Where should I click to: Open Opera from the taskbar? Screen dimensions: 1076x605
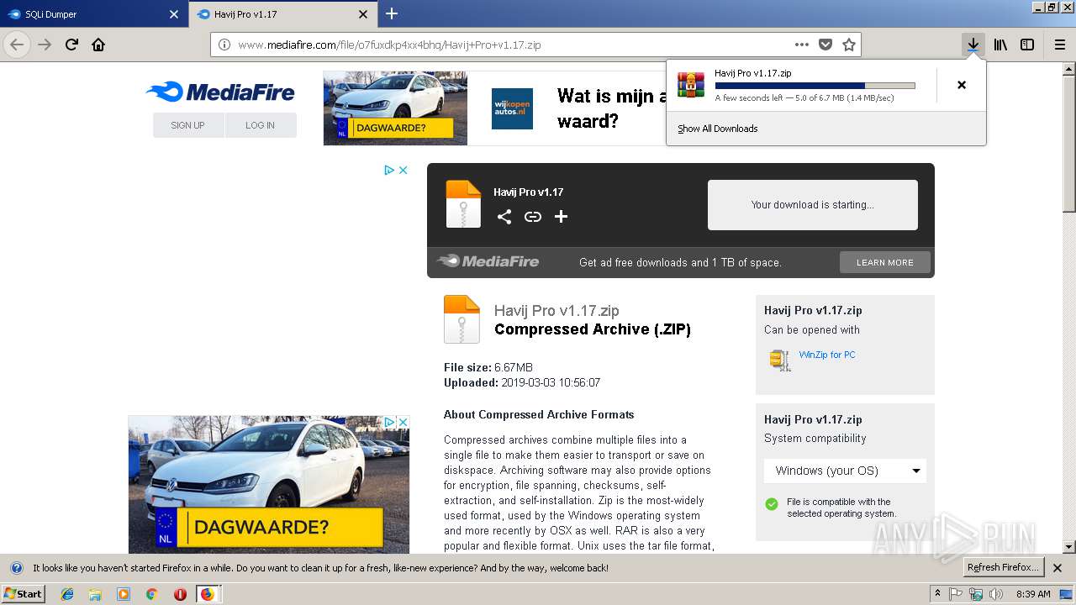(180, 594)
